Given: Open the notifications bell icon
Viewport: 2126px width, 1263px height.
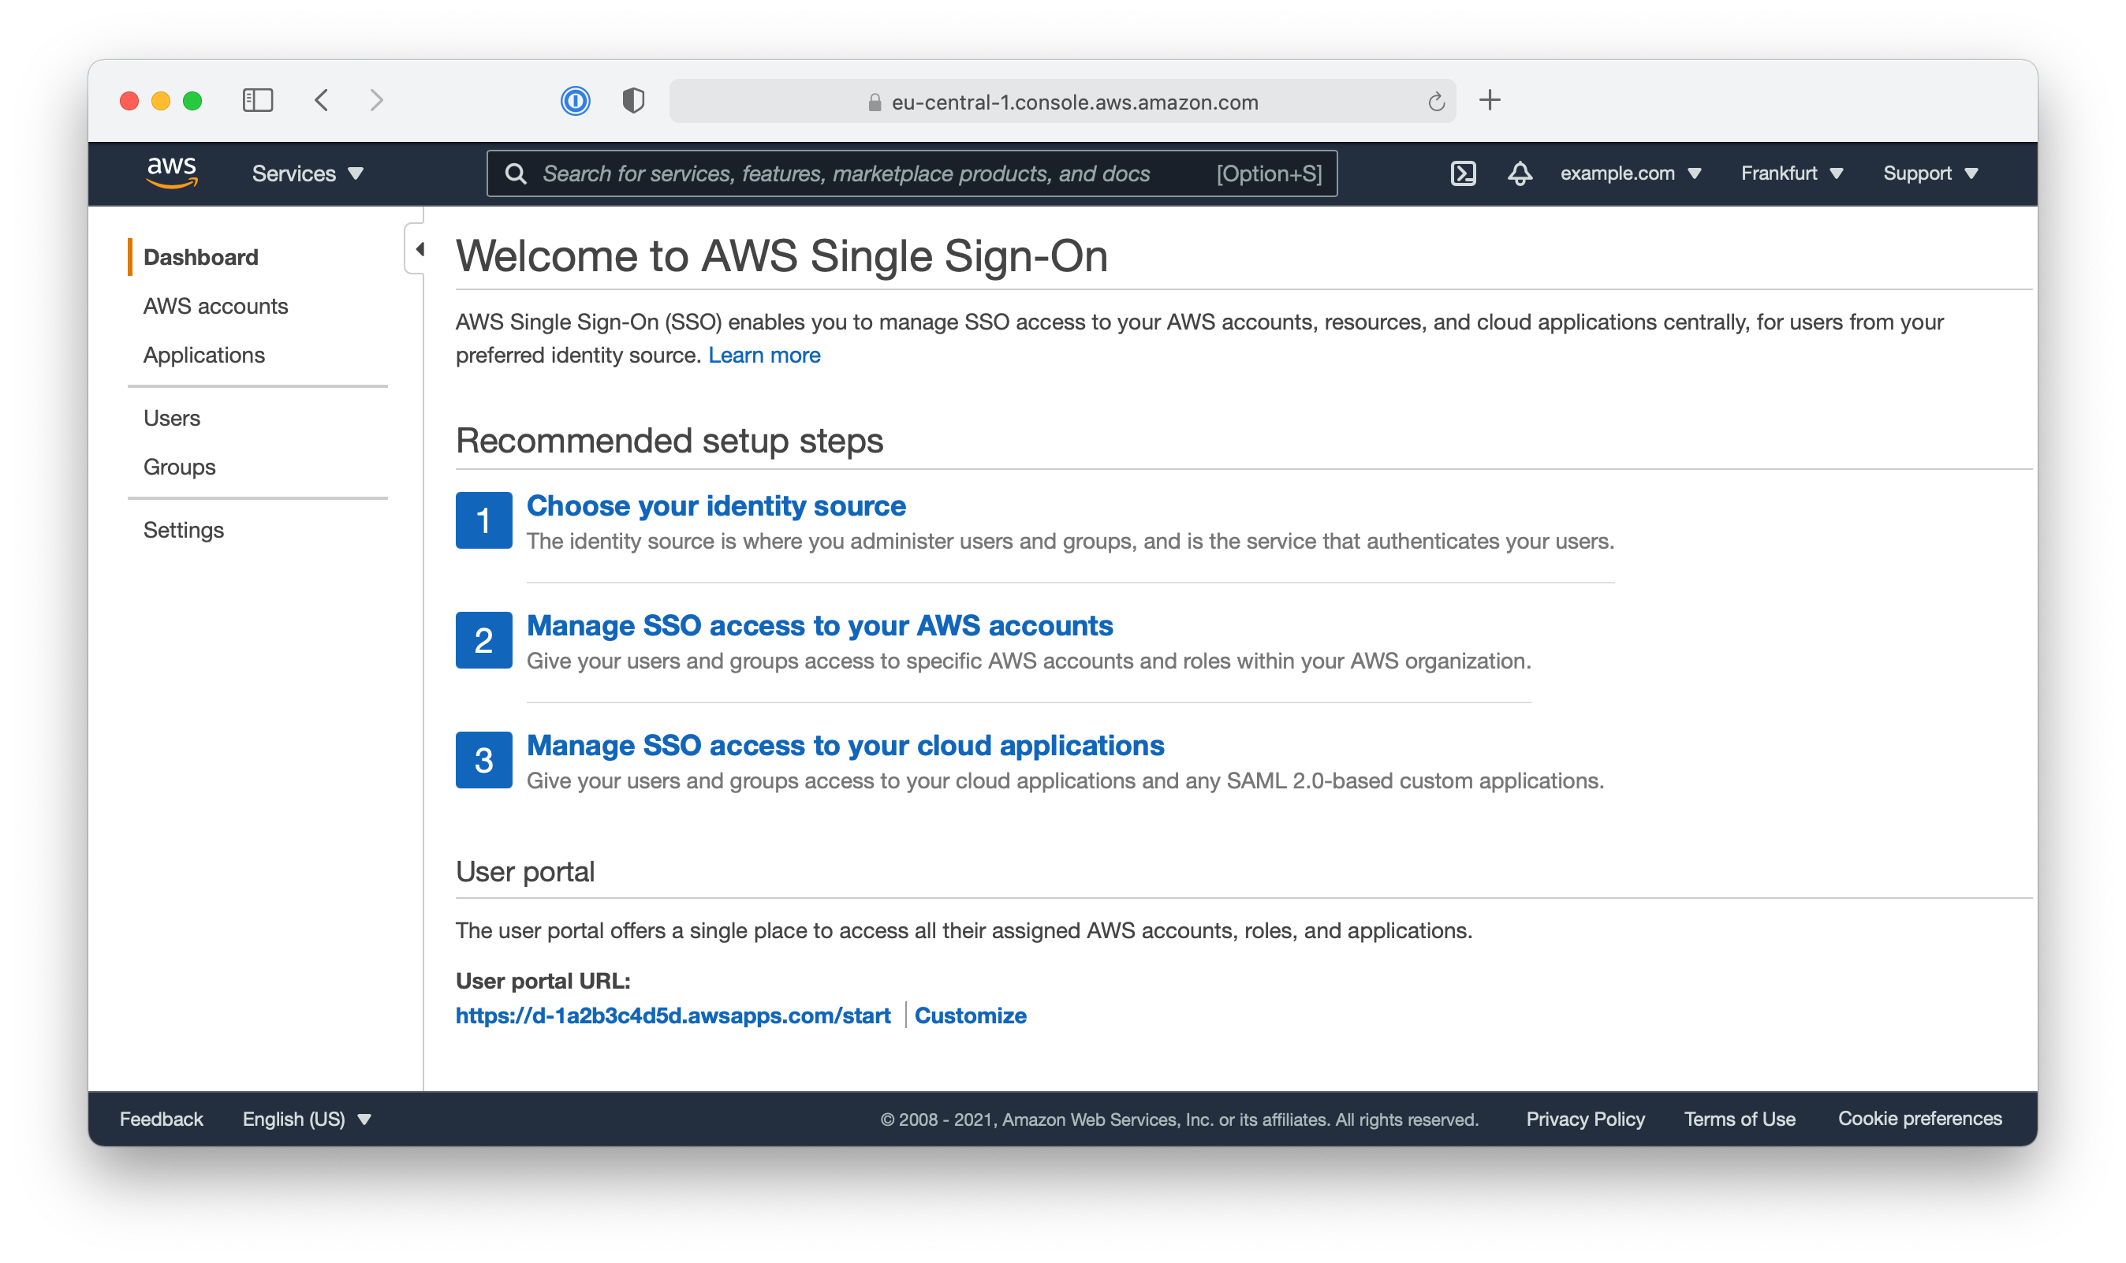Looking at the screenshot, I should 1519,173.
